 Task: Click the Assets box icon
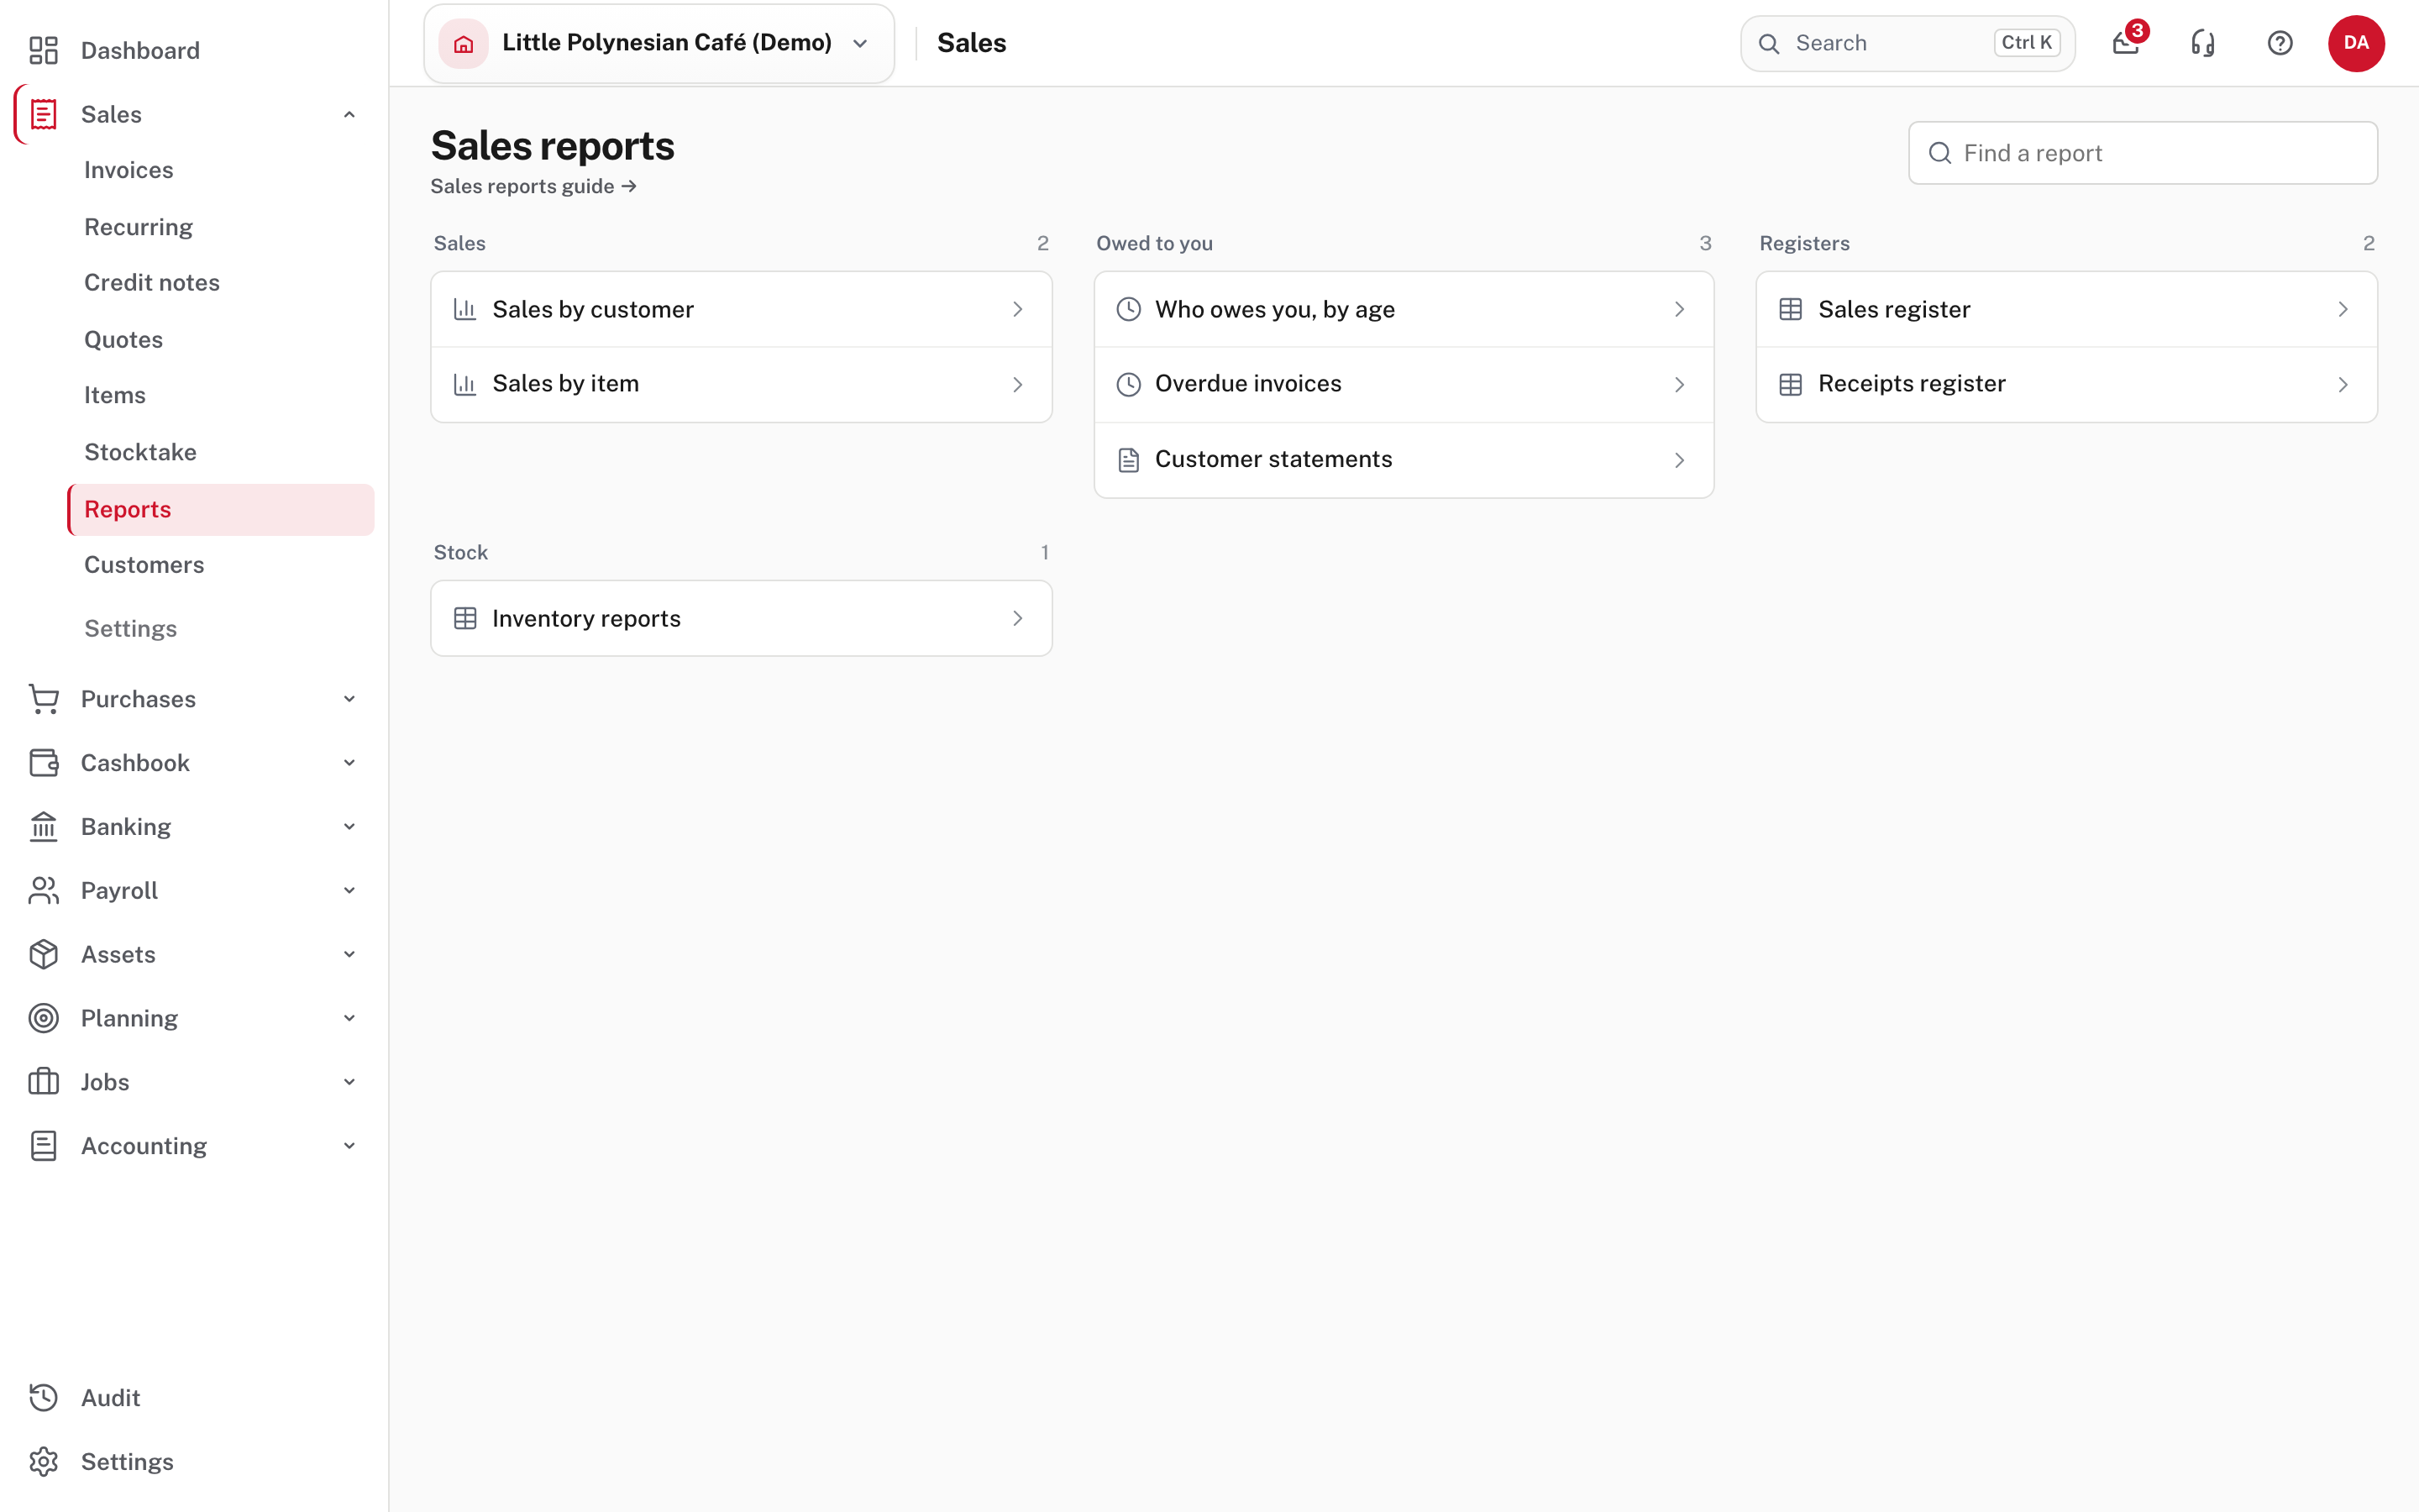coord(43,954)
